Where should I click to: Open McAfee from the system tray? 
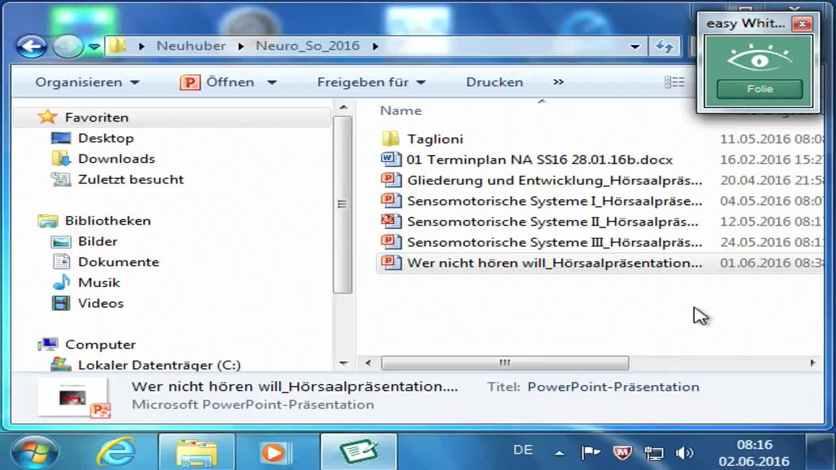(x=621, y=452)
